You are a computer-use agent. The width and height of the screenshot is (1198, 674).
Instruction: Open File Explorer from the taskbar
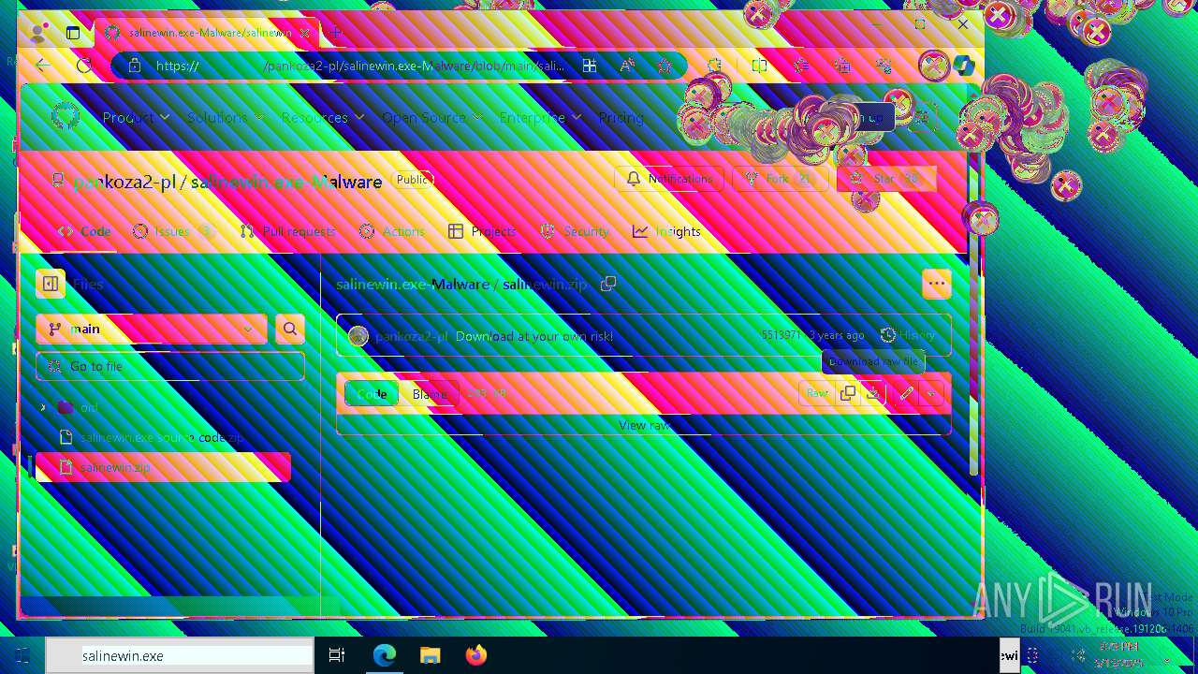click(430, 655)
